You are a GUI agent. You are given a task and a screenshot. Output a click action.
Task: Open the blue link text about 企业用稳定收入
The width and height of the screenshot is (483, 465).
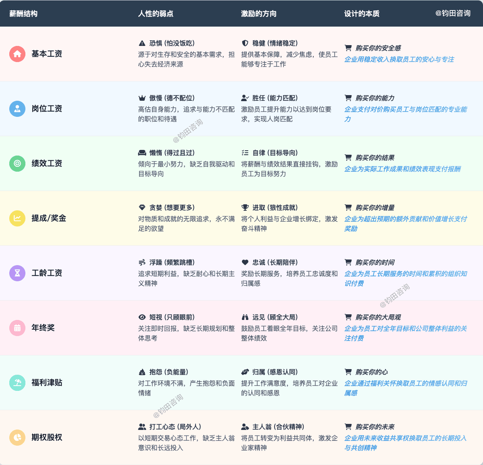pyautogui.click(x=399, y=59)
